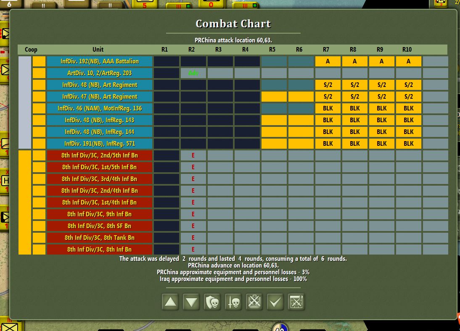Click InfReg. 144's R9 BLK cell
Viewport: 460px width, 331px height.
tap(382, 131)
